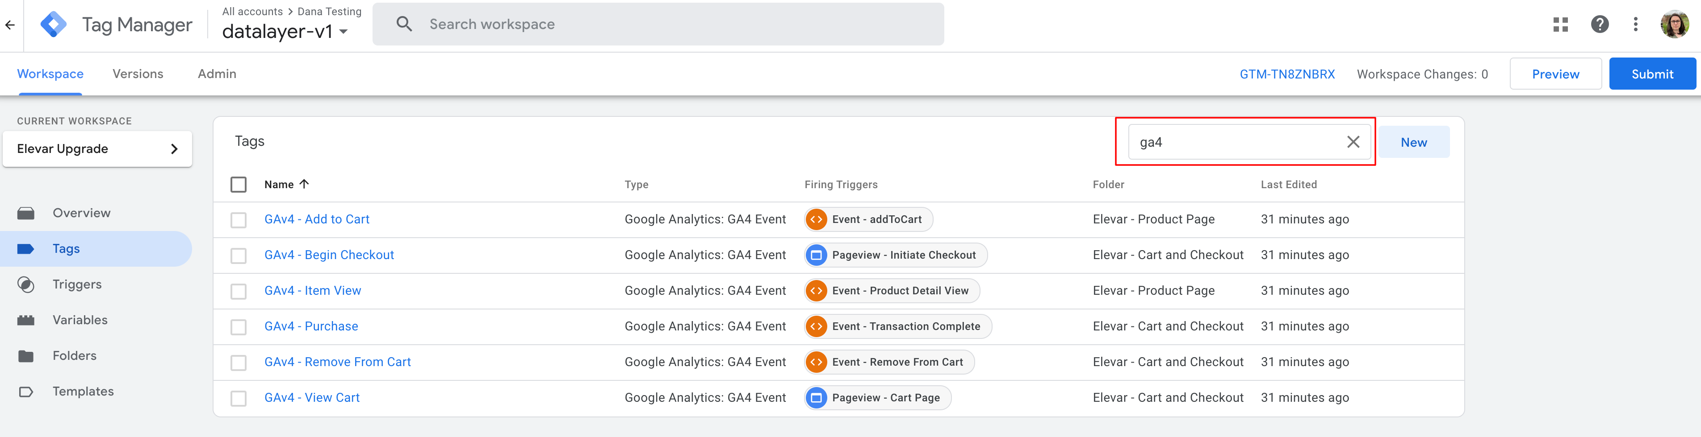The width and height of the screenshot is (1701, 437).
Task: Click the user profile avatar
Action: pyautogui.click(x=1674, y=25)
